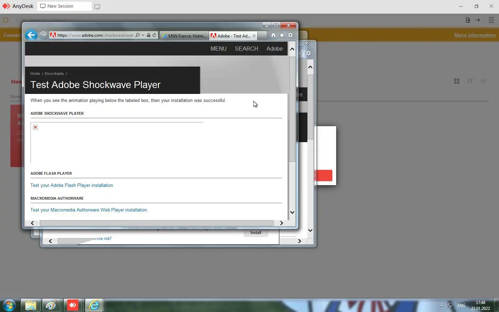Refresh the Adobe page
The width and height of the screenshot is (499, 312).
pyautogui.click(x=154, y=35)
